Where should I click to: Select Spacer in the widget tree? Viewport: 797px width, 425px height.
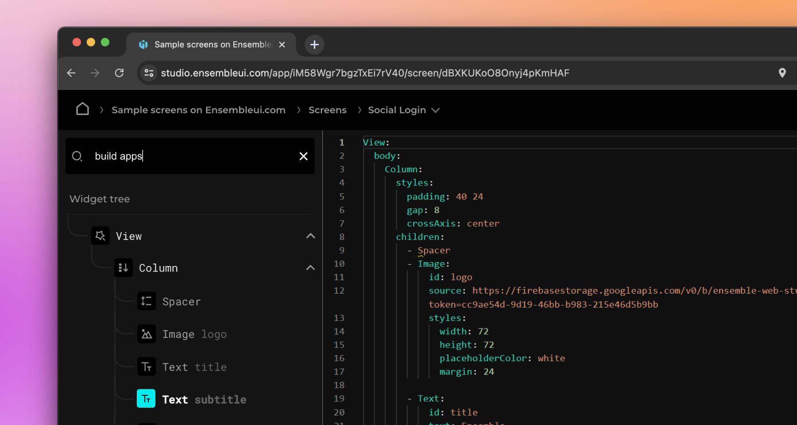tap(182, 301)
